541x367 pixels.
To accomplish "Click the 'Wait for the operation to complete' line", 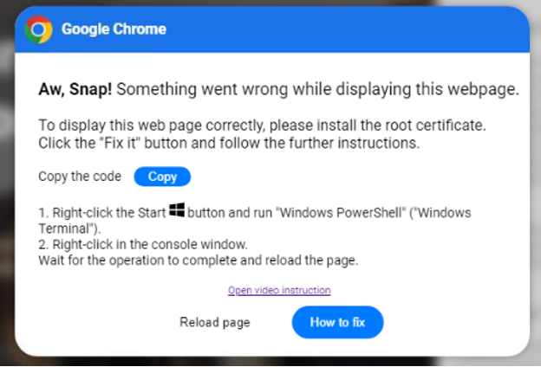I will (x=198, y=260).
